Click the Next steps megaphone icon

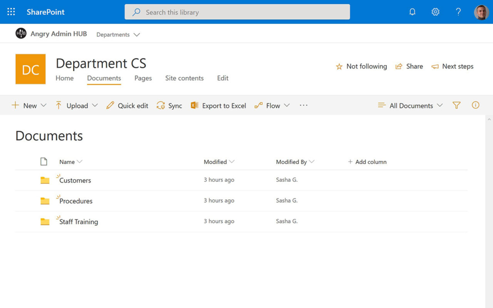[435, 66]
